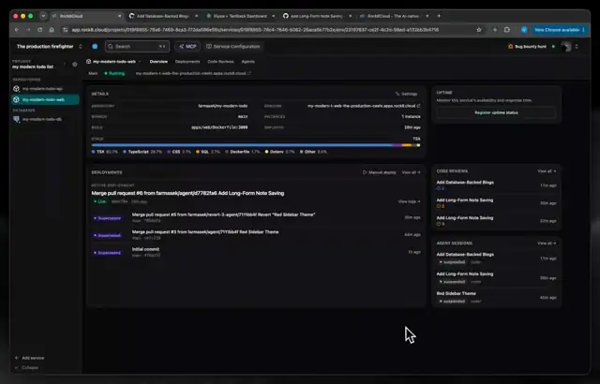
Task: Select my-modern-todo-web in sidebar
Action: (45, 99)
